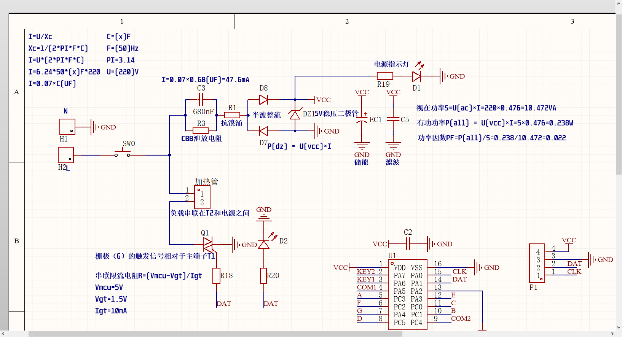Click the Q1 triac symbol

(208, 245)
